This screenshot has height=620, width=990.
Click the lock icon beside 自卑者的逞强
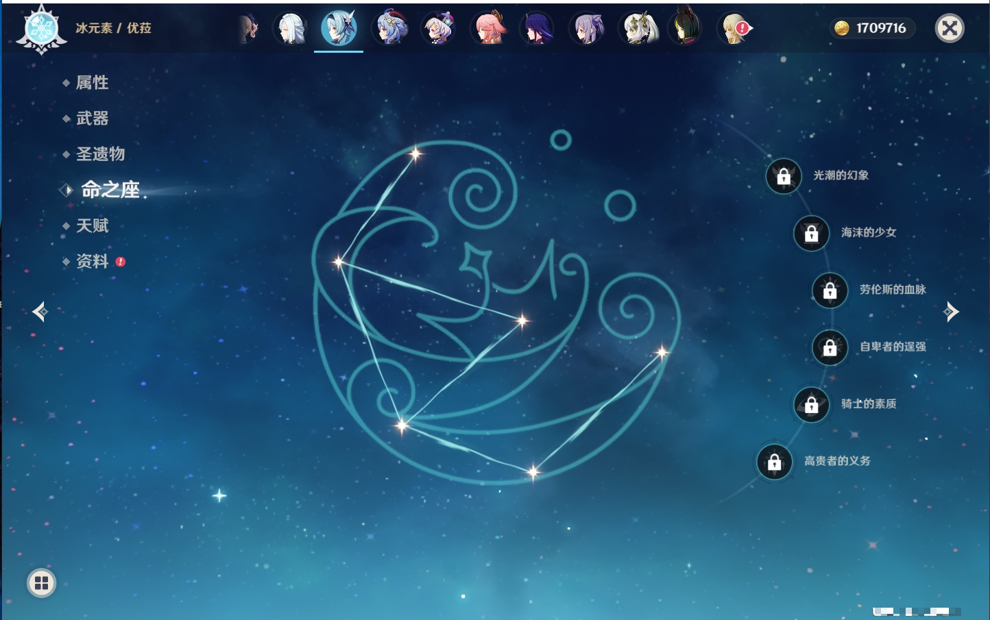pos(830,347)
